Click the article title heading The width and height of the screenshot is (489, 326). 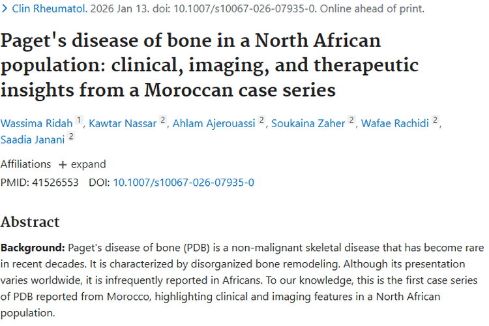coord(209,65)
